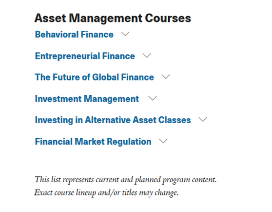This screenshot has width=272, height=212.
Task: Click the word Global in the third course
Action: click(106, 77)
